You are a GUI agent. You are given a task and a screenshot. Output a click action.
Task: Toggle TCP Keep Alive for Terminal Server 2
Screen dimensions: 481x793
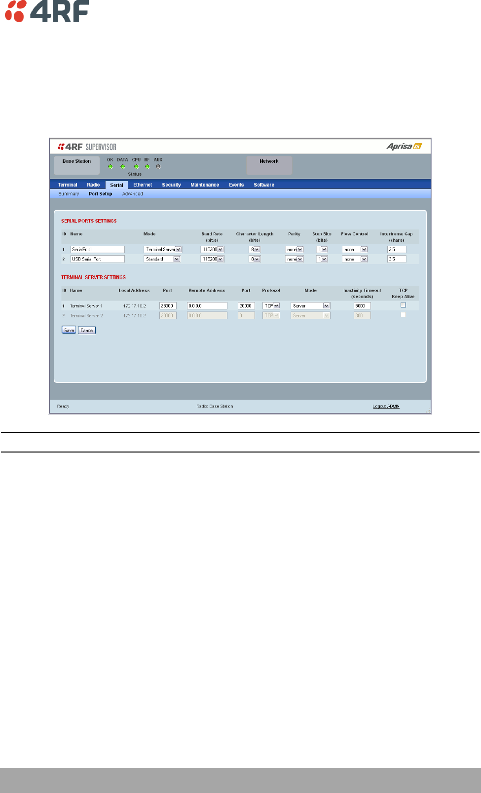point(403,315)
